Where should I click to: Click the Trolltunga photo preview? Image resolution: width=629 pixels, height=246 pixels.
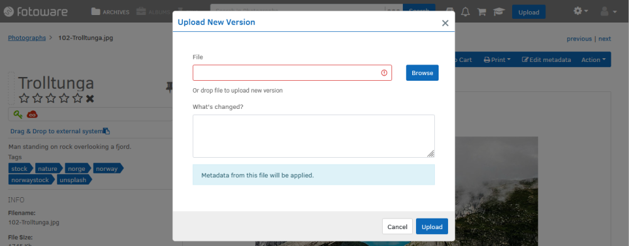496,191
